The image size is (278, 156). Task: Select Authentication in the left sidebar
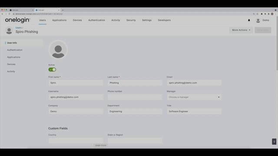[15, 50]
